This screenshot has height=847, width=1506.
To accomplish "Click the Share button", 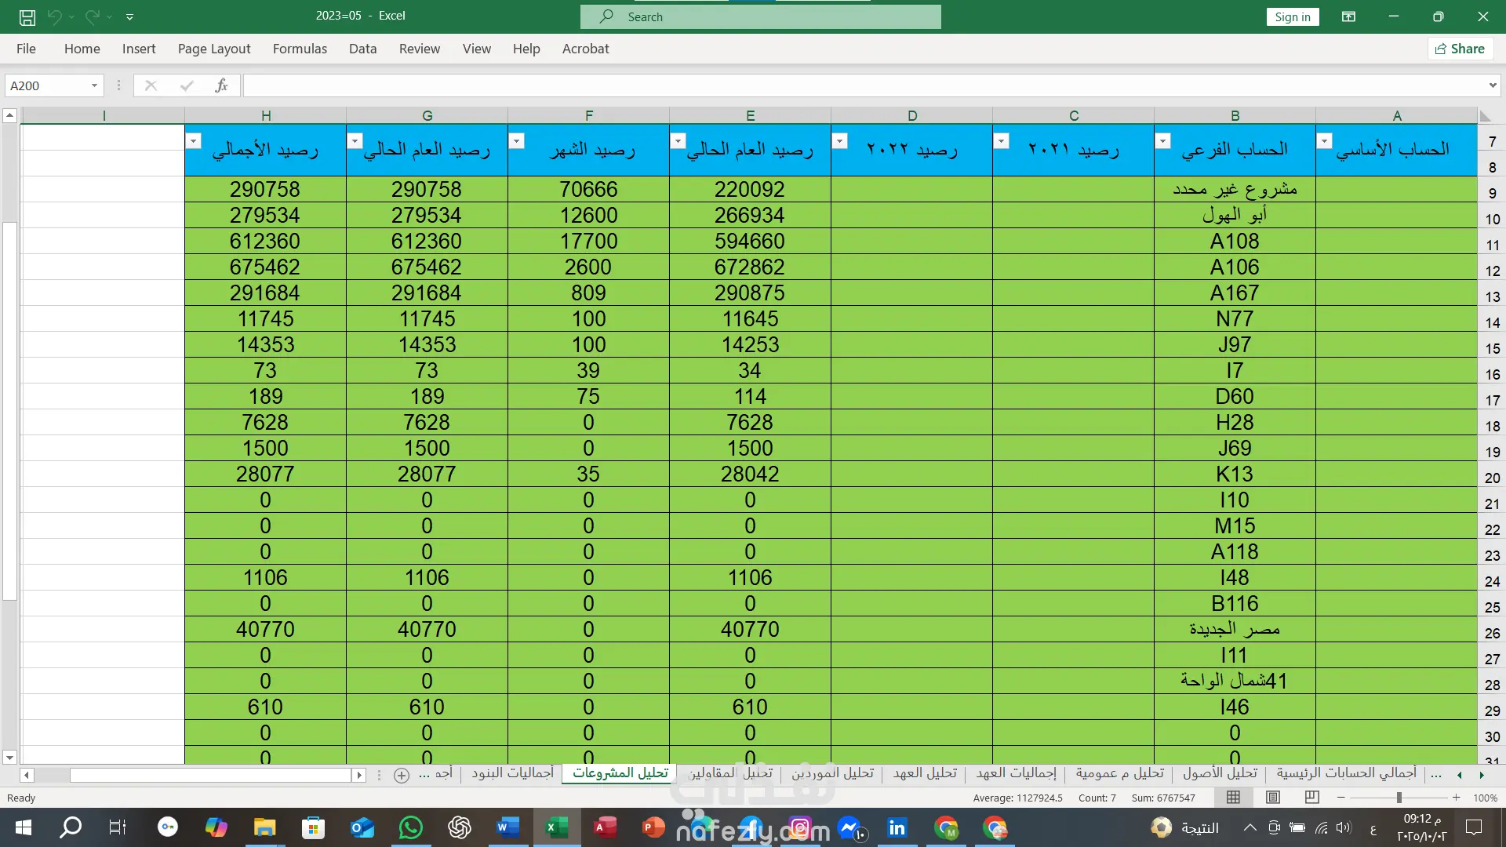I will click(x=1460, y=49).
